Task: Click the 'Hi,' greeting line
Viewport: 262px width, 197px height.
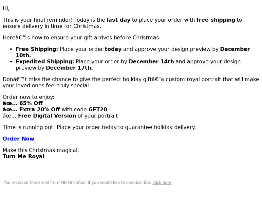Action: (x=6, y=9)
